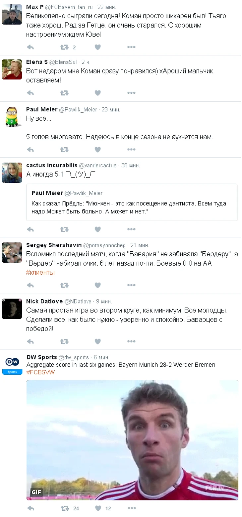Like Sergey Shershavin's tweet
This screenshot has width=242, height=517.
(97, 285)
